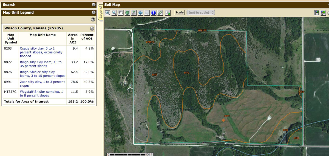Click the orange crosshair marker on the map
Image resolution: width=329 pixels, height=156 pixels.
223,120
